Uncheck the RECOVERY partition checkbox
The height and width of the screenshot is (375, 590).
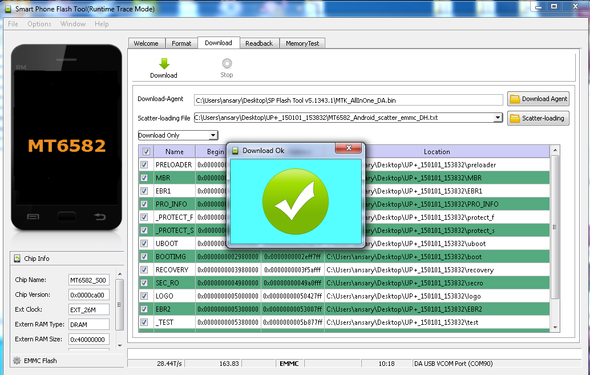[x=144, y=269]
